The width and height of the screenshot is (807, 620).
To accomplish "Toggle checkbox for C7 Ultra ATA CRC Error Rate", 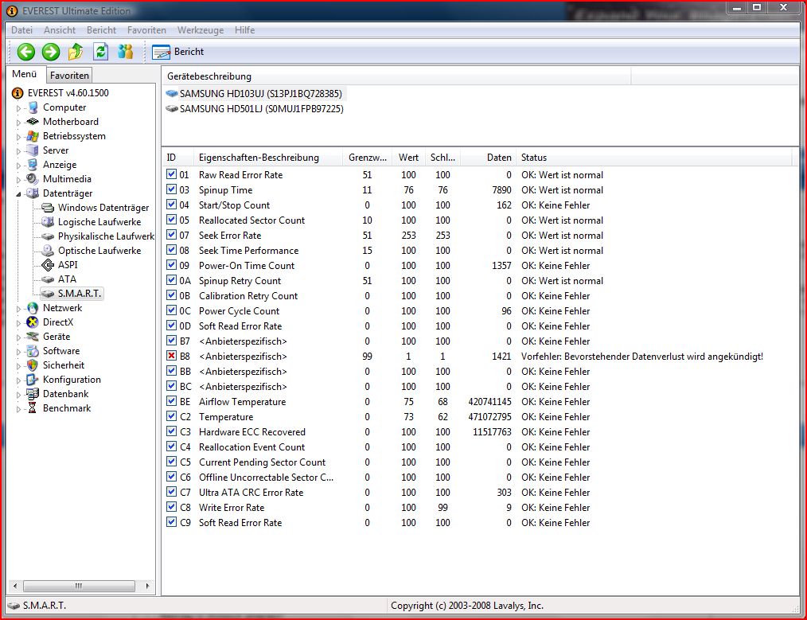I will pos(171,492).
